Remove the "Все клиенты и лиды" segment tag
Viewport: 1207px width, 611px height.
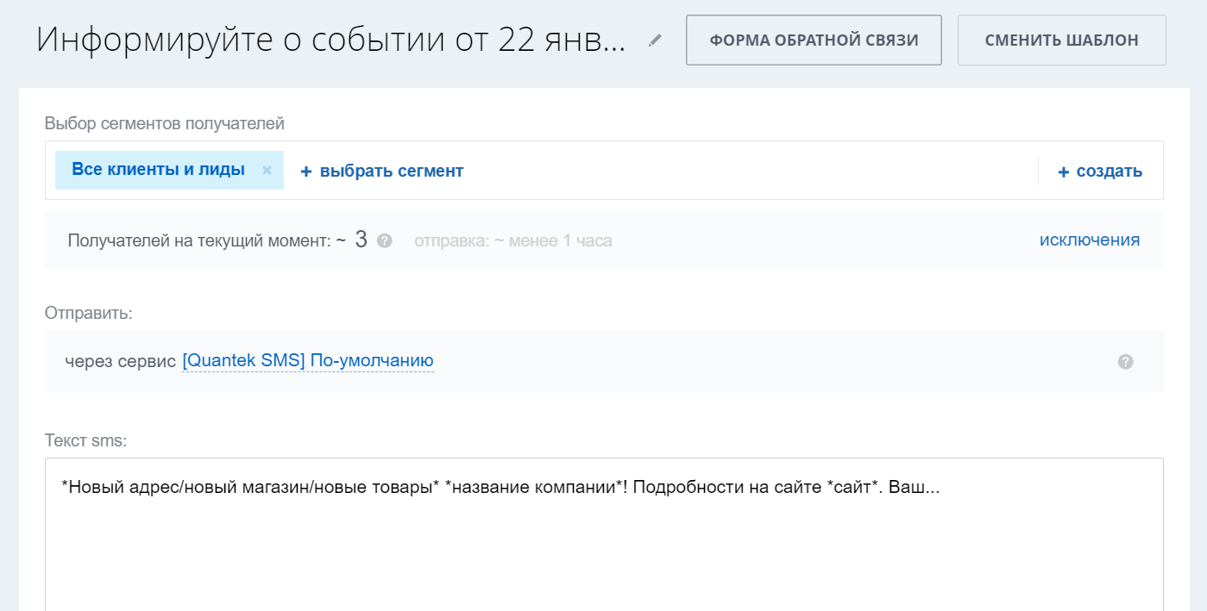coord(267,171)
